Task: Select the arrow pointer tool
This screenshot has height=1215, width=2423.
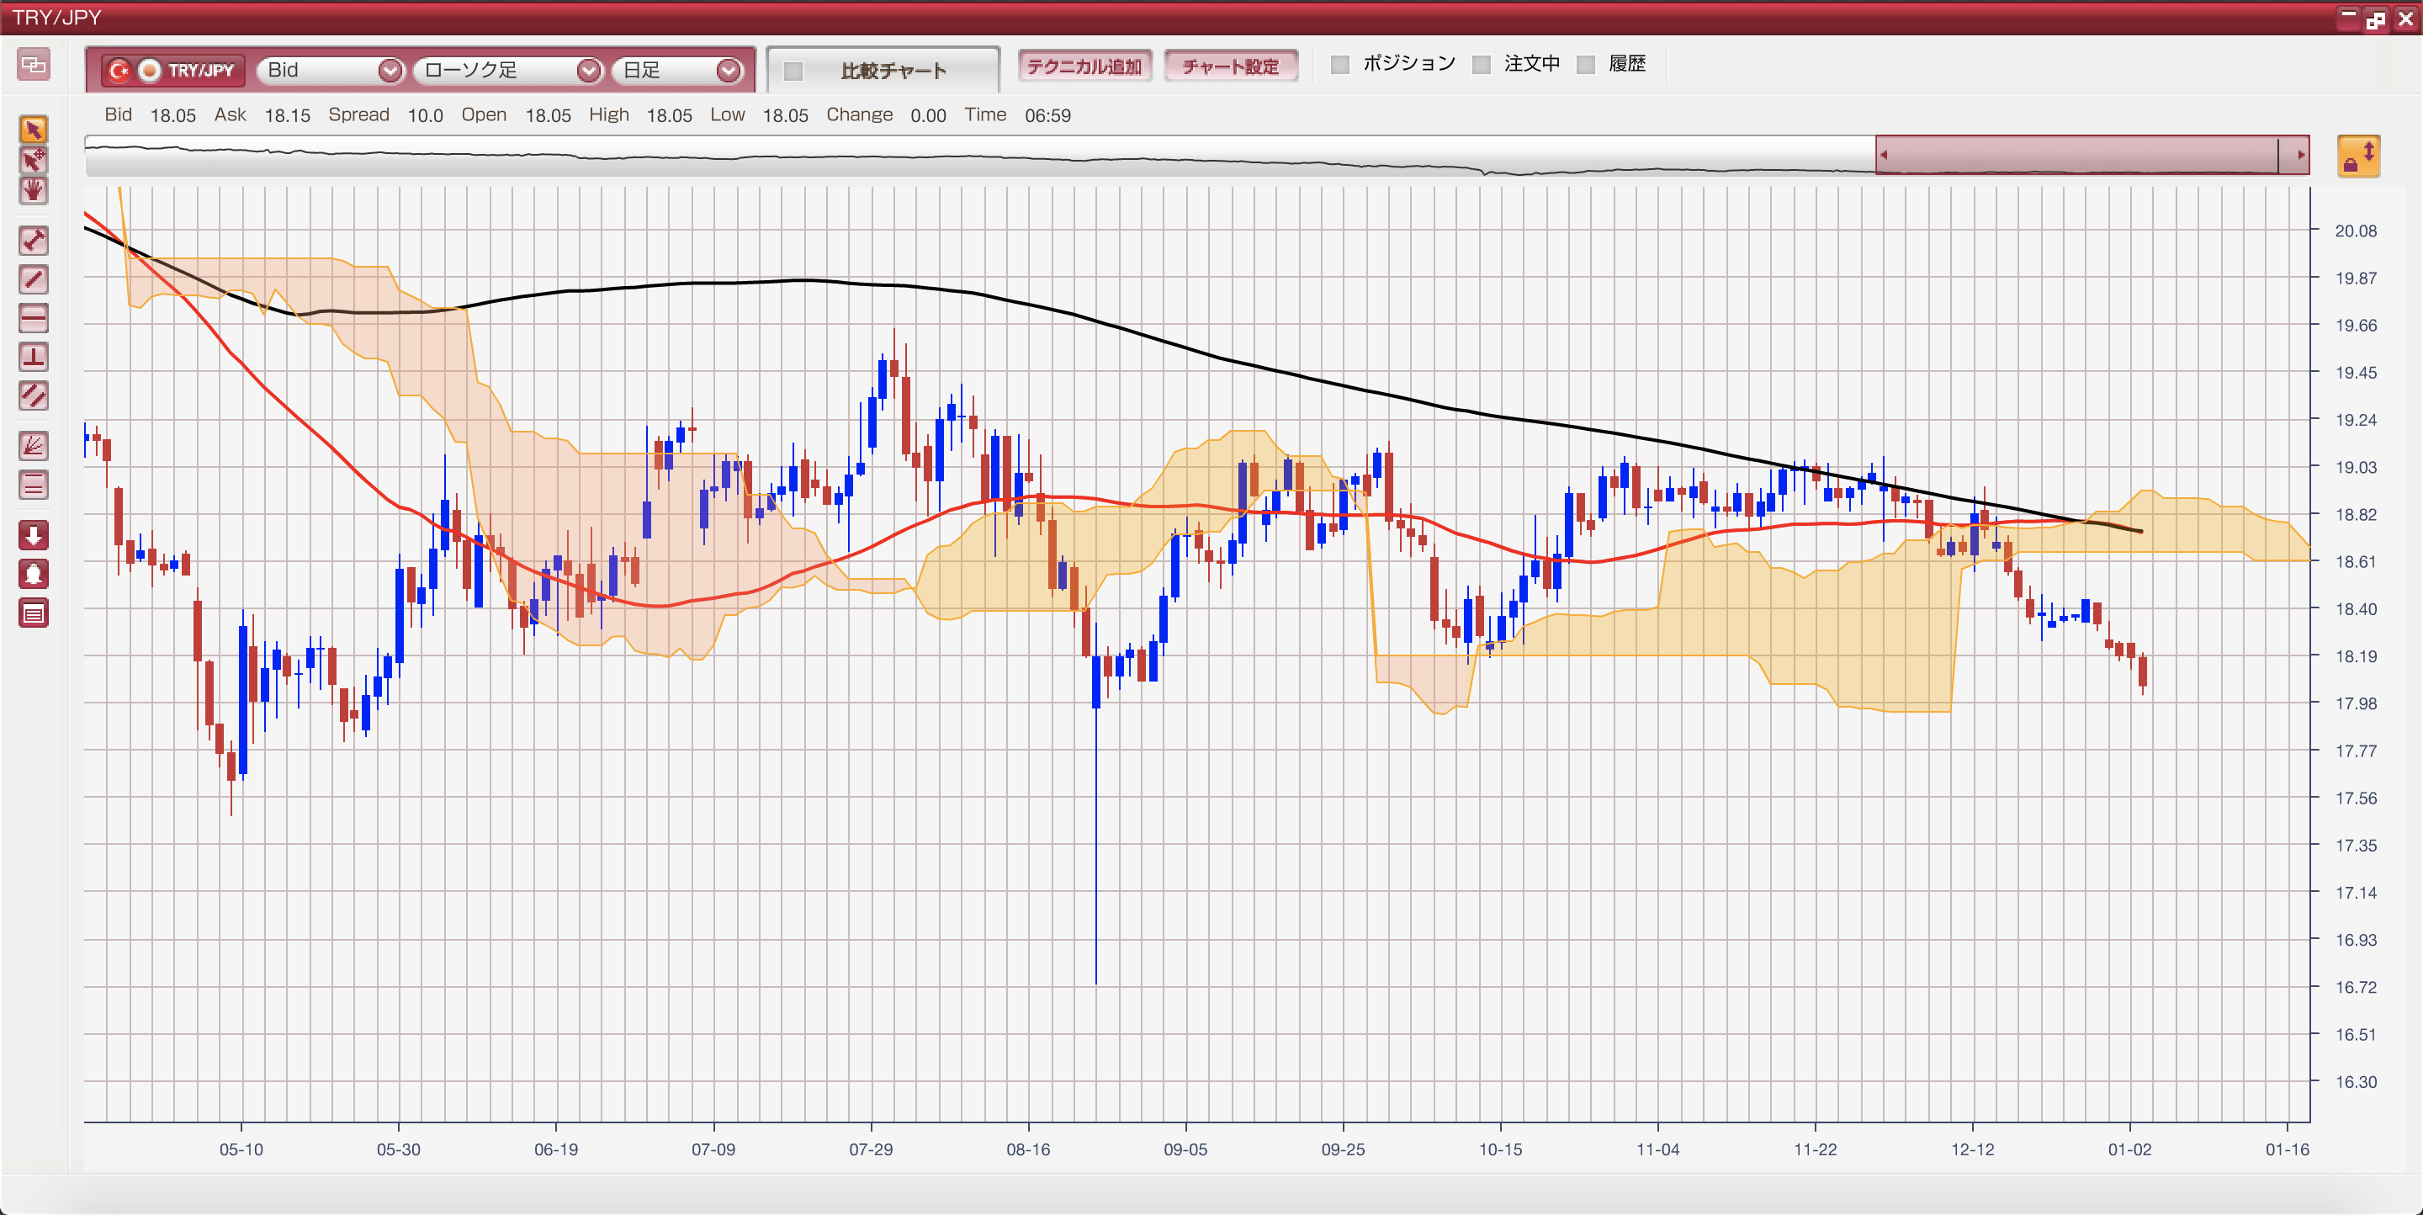Action: point(34,129)
